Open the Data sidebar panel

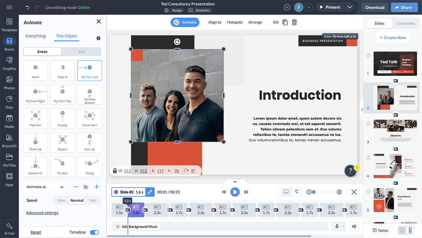(x=9, y=102)
